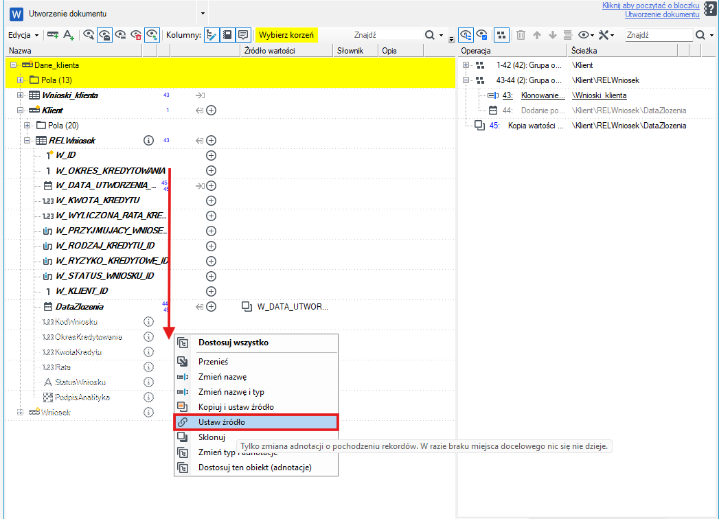Screen dimensions: 719x519
Task: Toggle the operation grouping (four squares) button
Action: pyautogui.click(x=501, y=35)
